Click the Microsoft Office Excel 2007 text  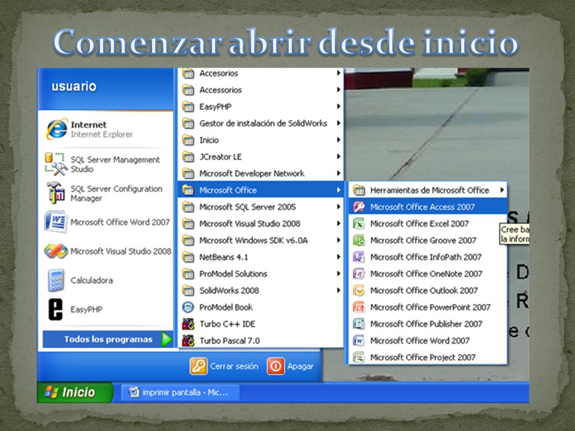coord(419,223)
